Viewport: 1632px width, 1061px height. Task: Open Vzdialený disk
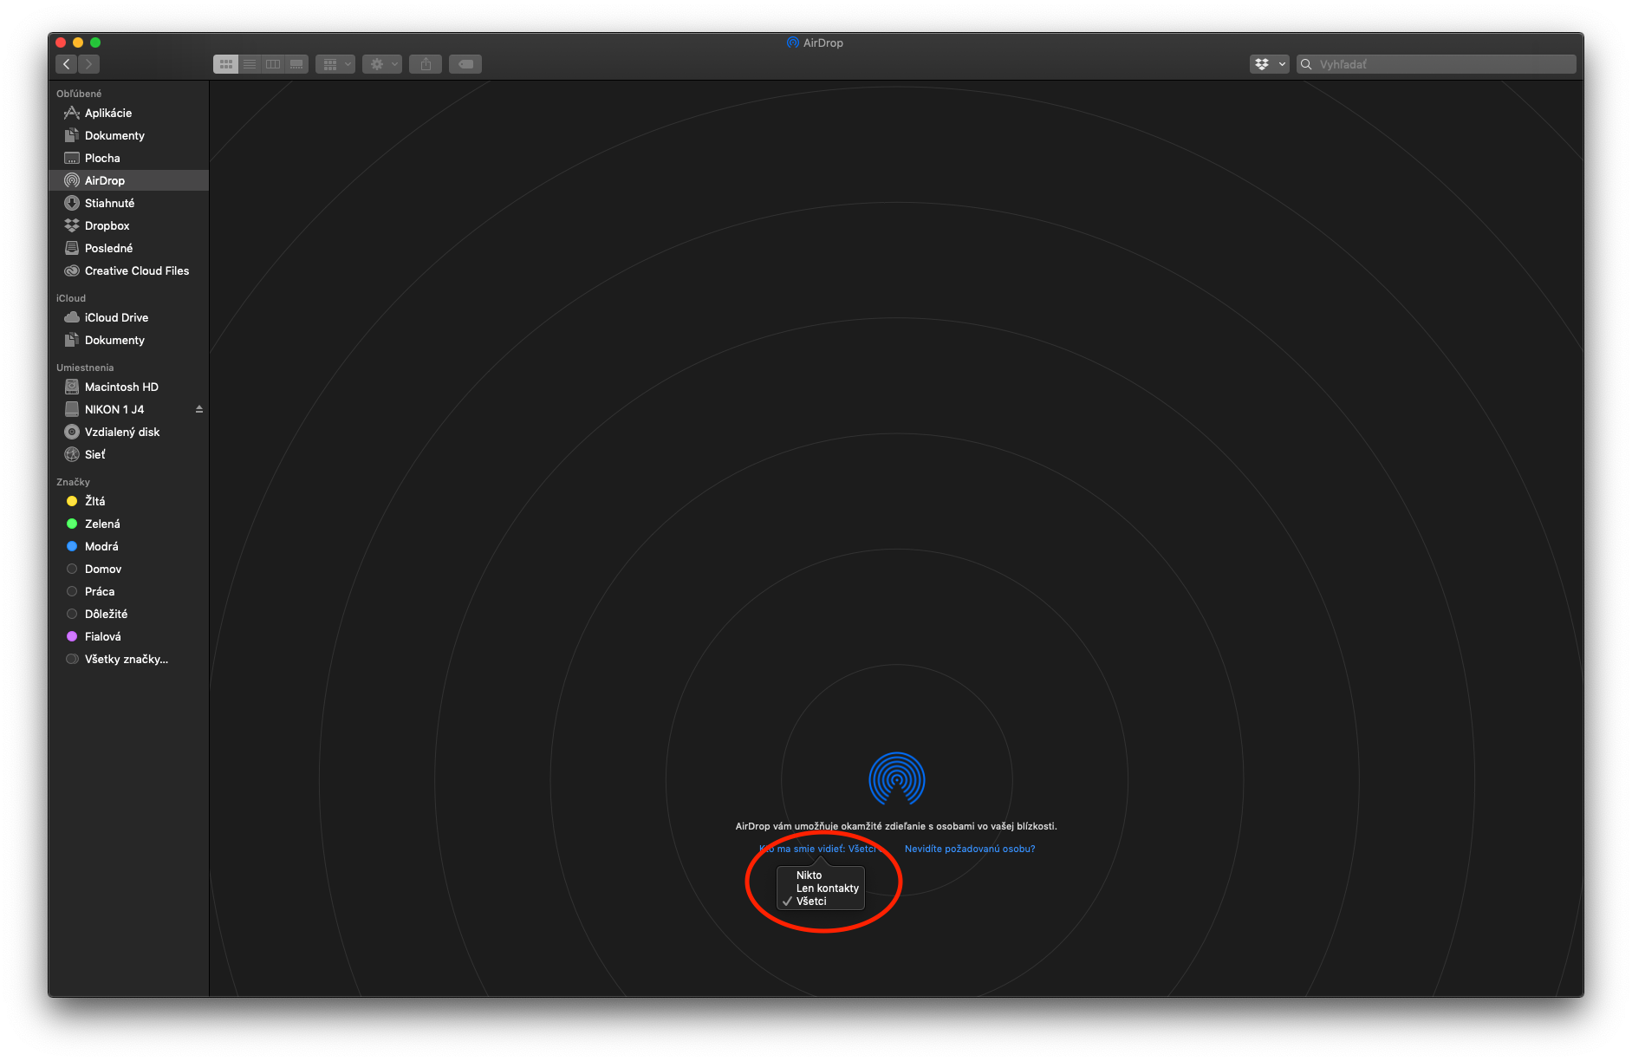tap(128, 432)
